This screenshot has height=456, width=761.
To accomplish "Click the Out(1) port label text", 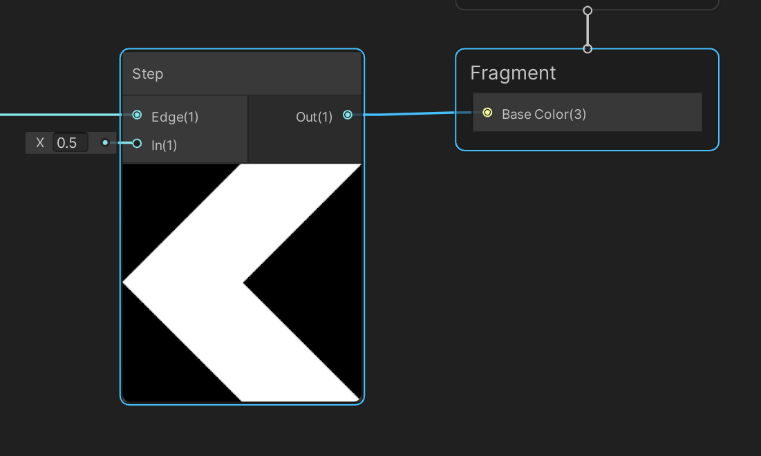I will click(x=314, y=117).
